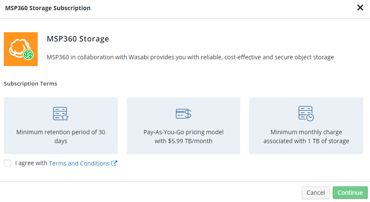Click the retention period star document icon

click(x=61, y=113)
